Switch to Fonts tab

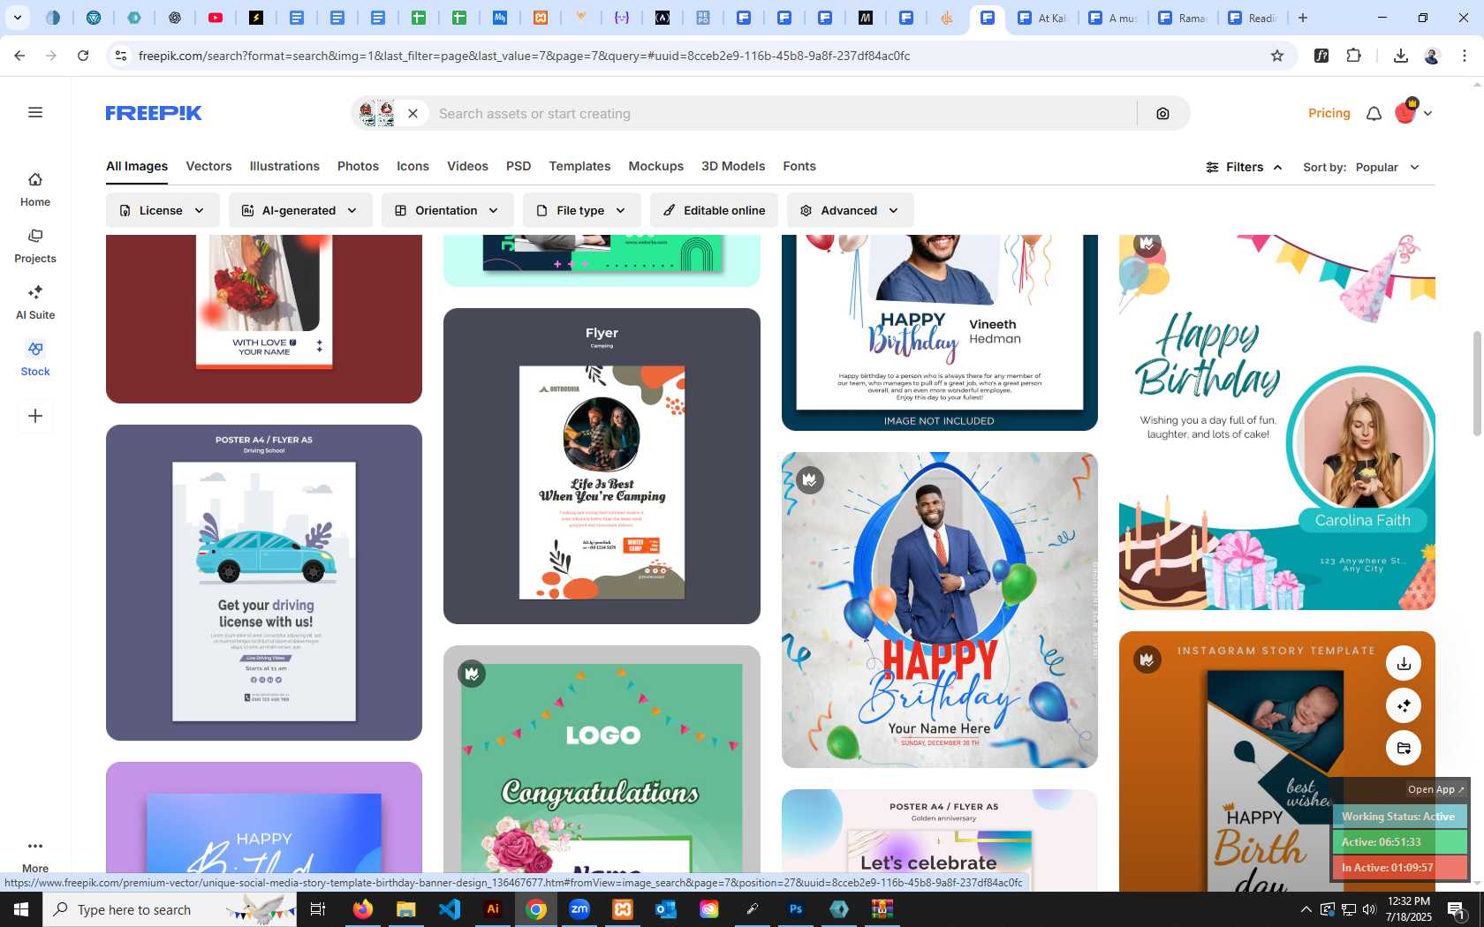(x=799, y=166)
